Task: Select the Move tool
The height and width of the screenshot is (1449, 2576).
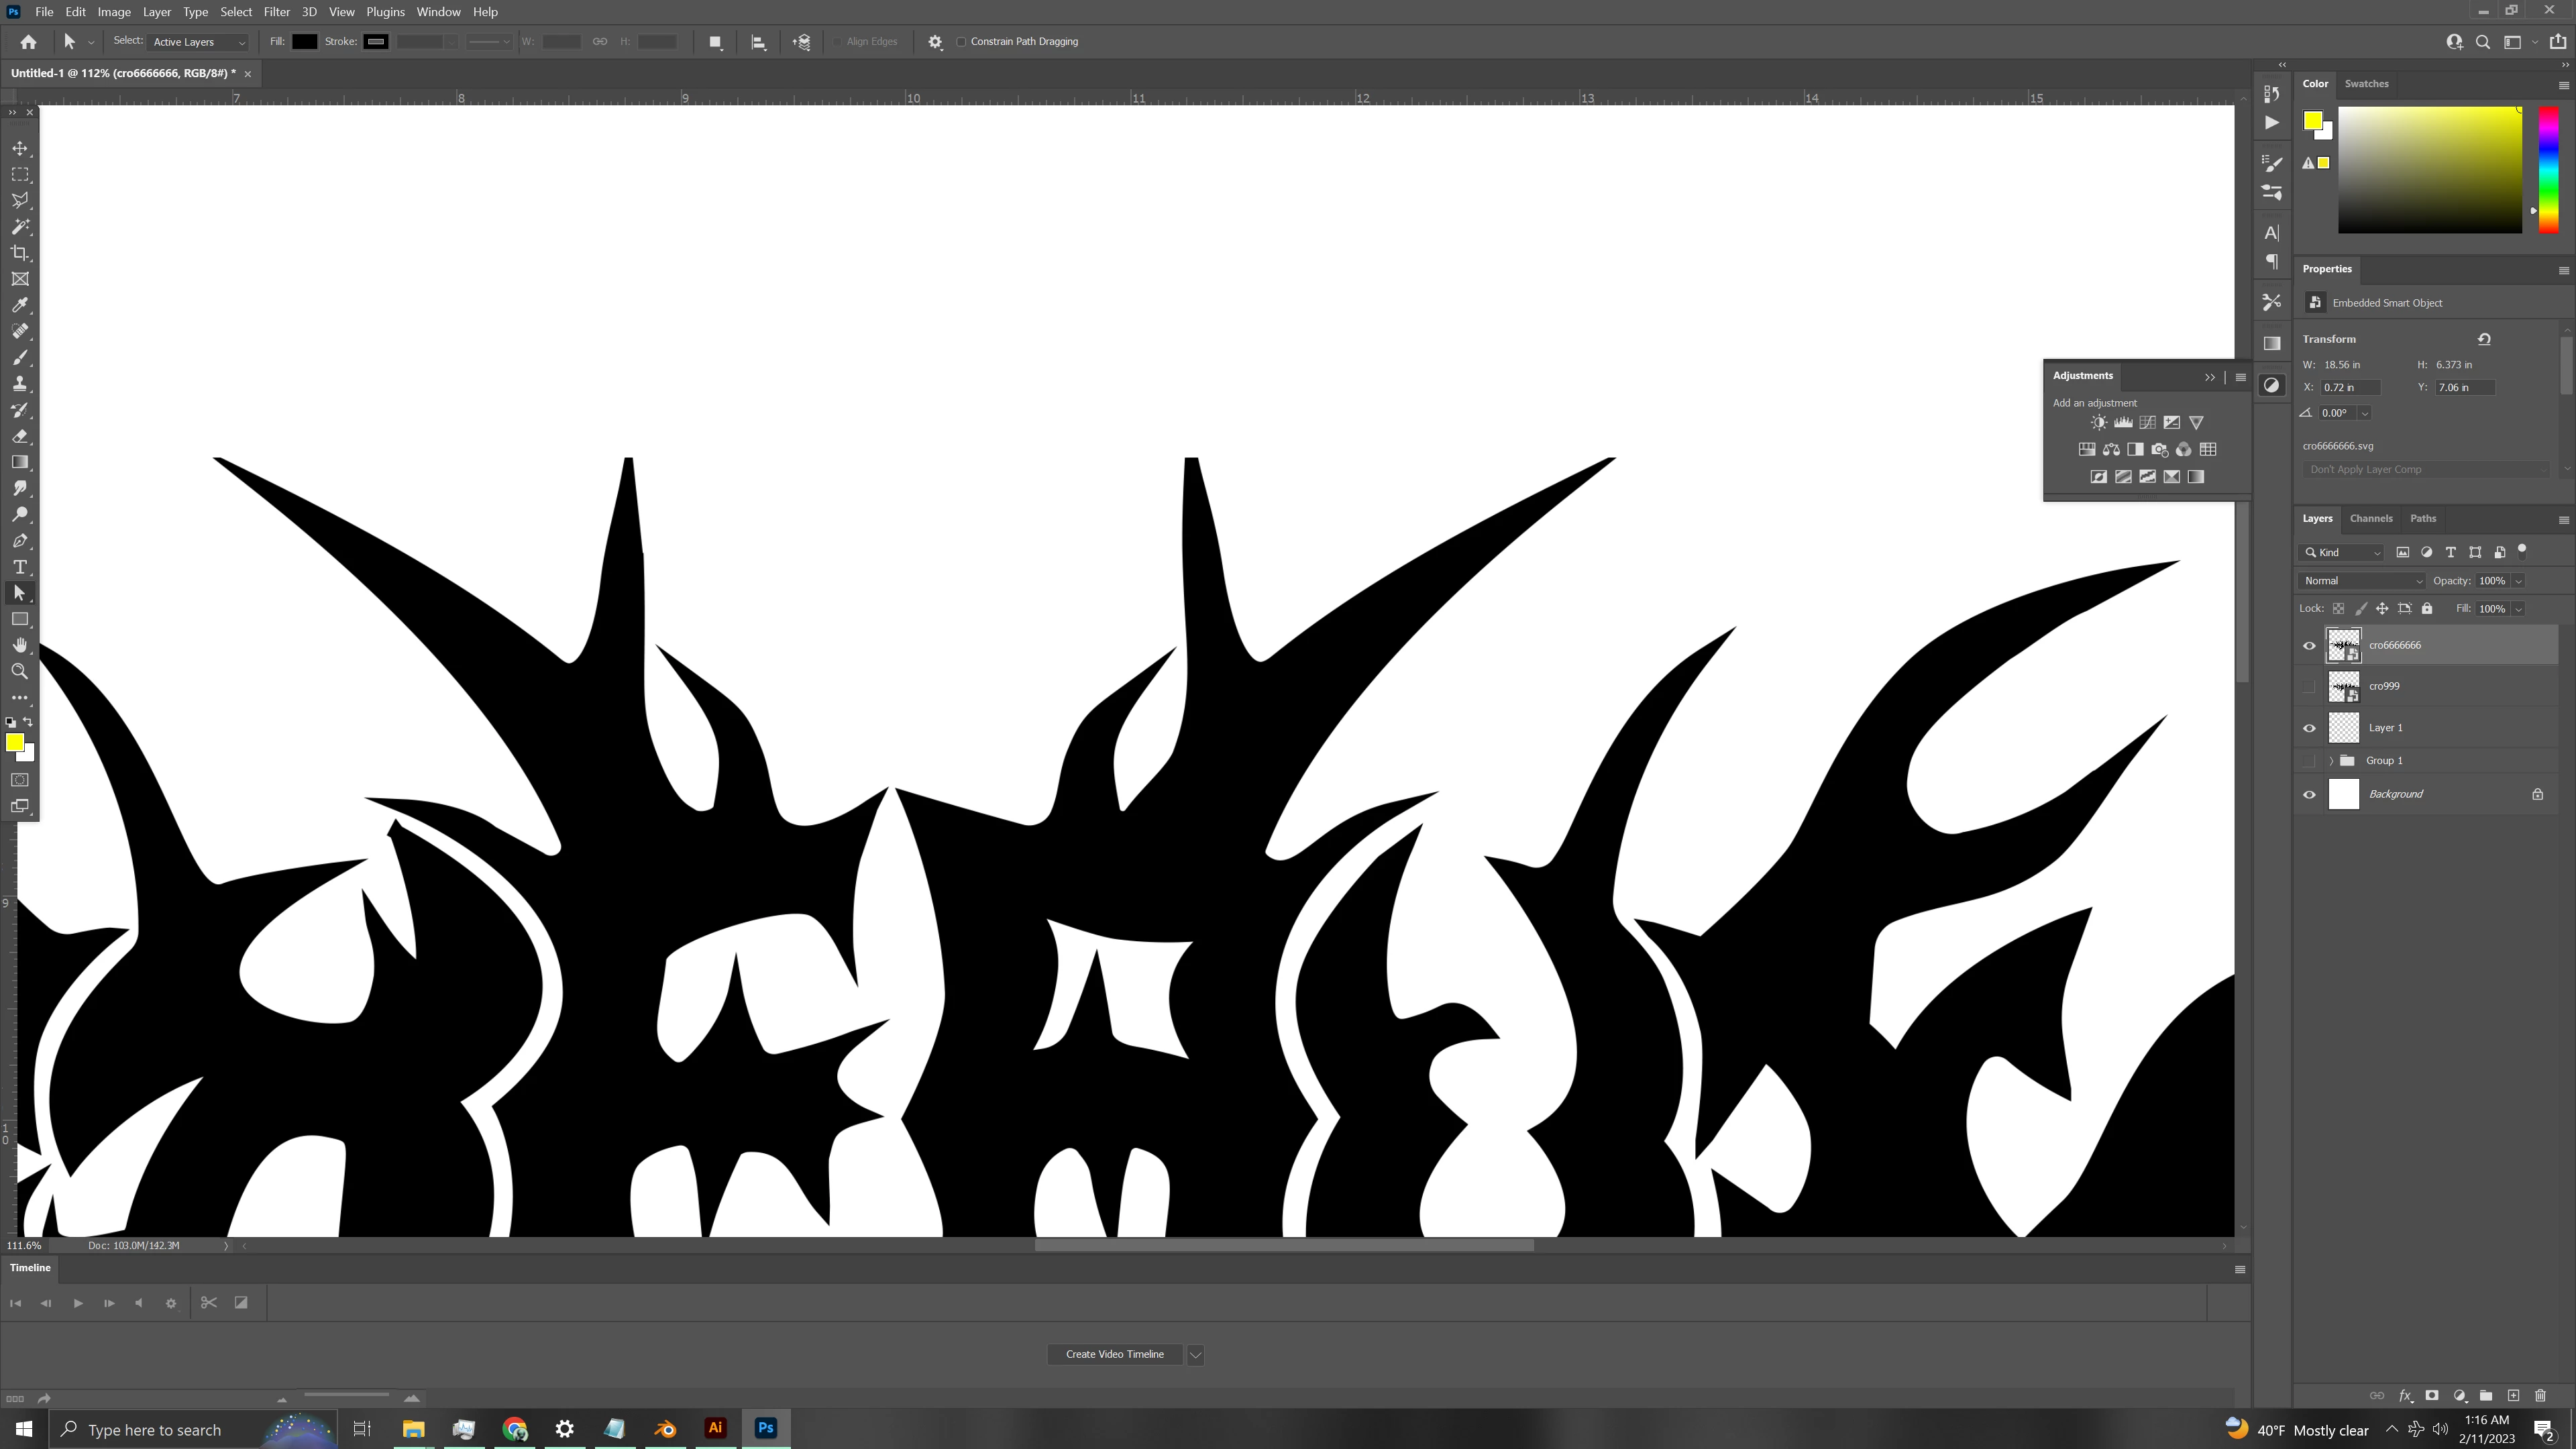Action: pos(20,148)
